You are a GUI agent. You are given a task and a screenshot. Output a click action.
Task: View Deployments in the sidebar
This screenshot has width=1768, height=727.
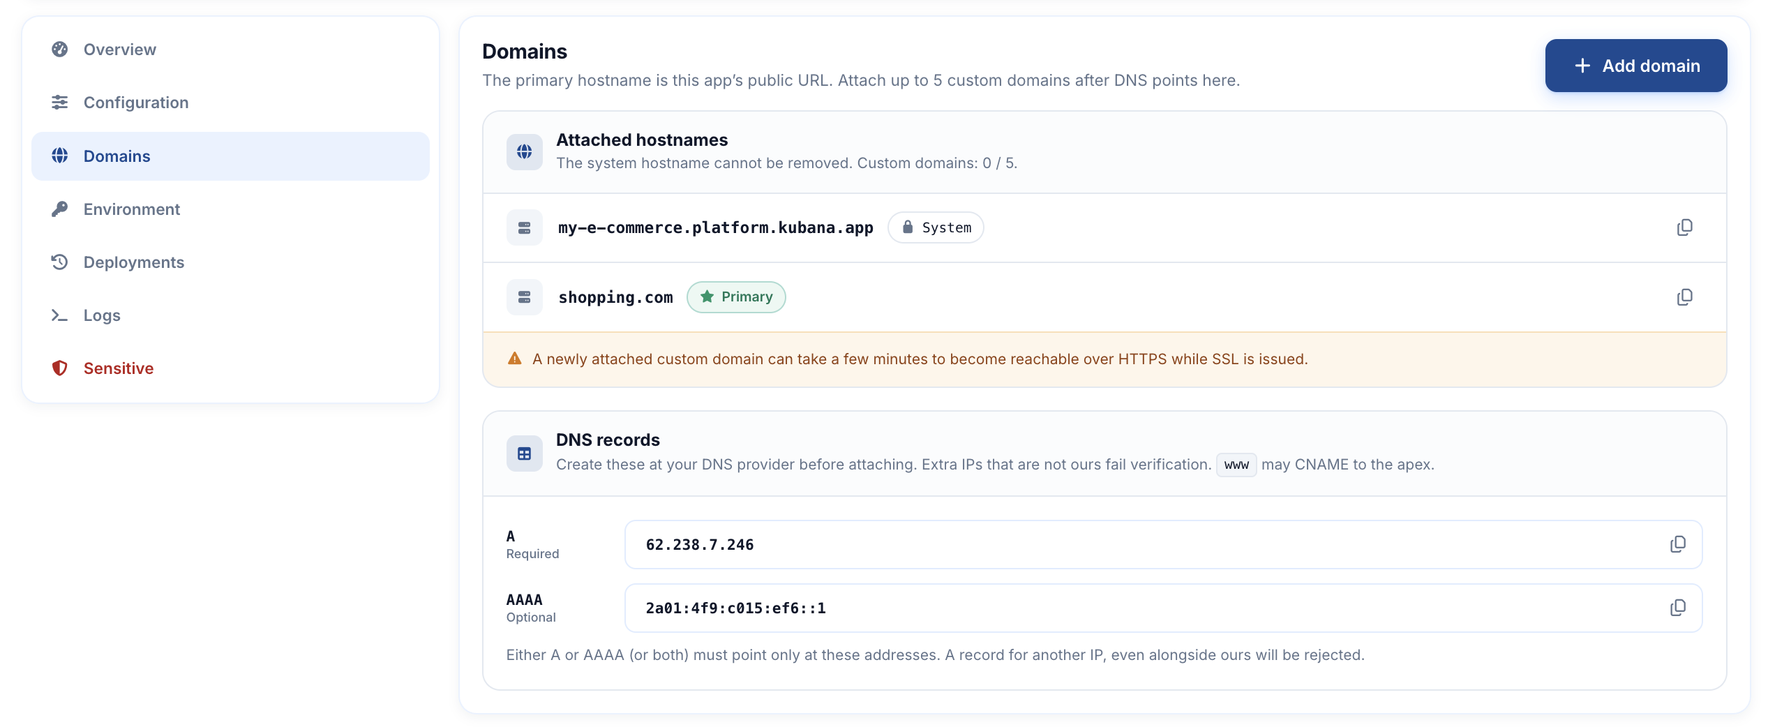click(x=230, y=262)
